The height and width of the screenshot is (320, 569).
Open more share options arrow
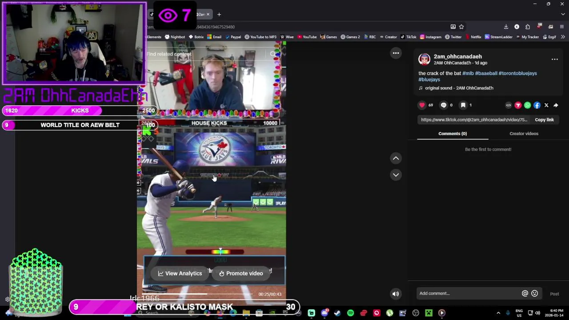(x=556, y=105)
